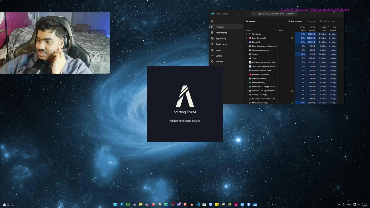This screenshot has height=208, width=370.
Task: Switch to Task Manager on the taskbar
Action: coord(255,205)
